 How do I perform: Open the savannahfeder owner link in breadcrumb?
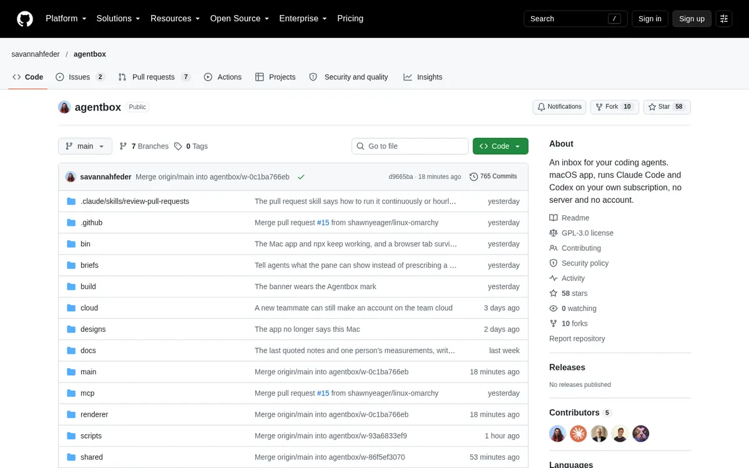(x=36, y=54)
